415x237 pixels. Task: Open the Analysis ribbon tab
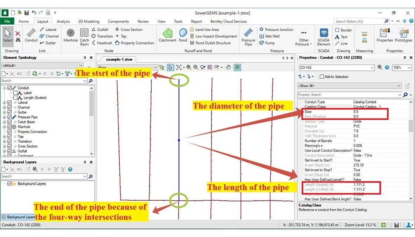click(63, 21)
